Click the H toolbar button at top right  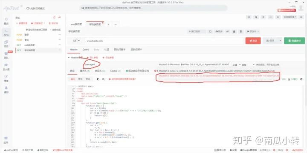click(249, 17)
